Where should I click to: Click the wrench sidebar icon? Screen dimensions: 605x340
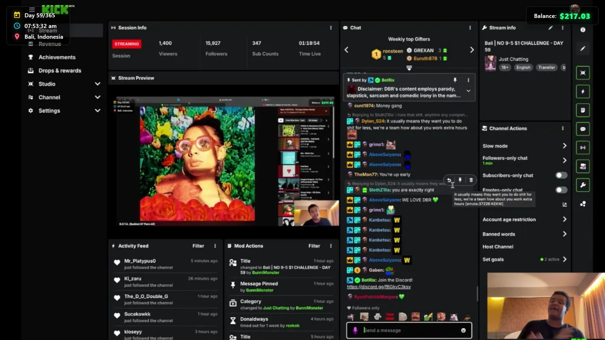coord(583,185)
